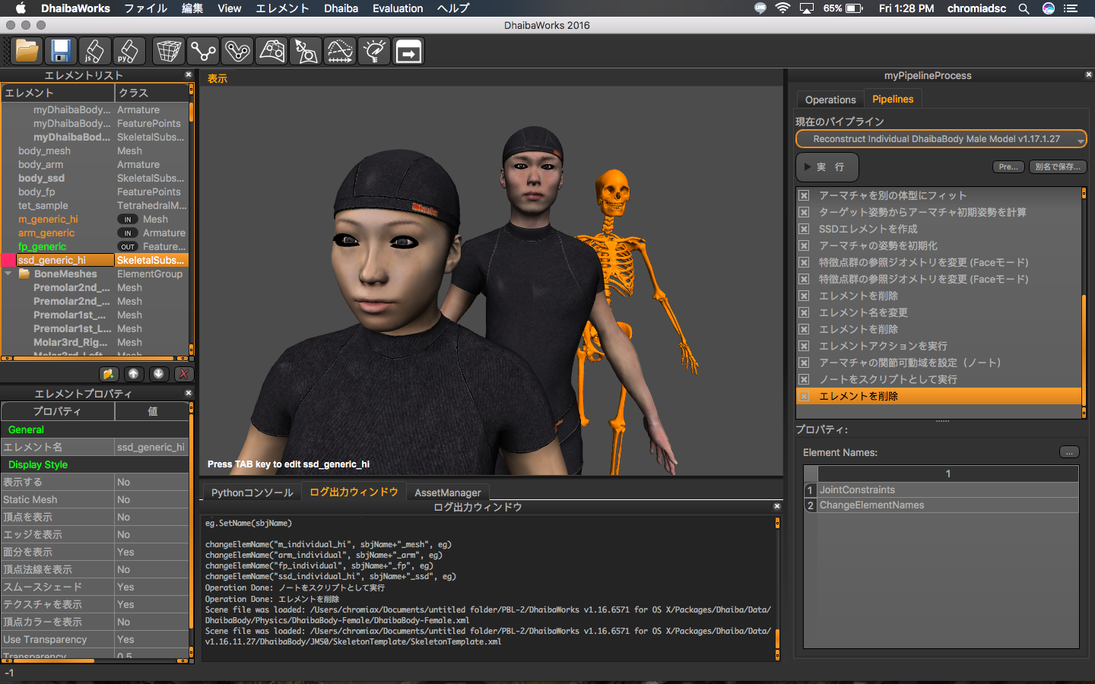Screen dimensions: 1095x684
Task: Close the myPipelineProcess panel
Action: pyautogui.click(x=1089, y=74)
